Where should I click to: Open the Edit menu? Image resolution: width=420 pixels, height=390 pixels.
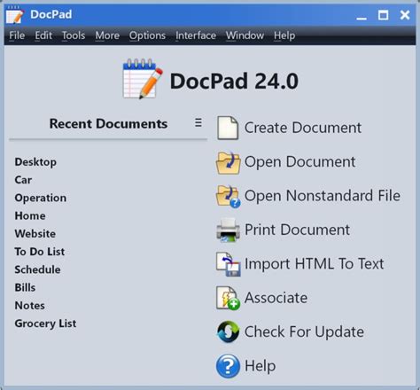43,35
